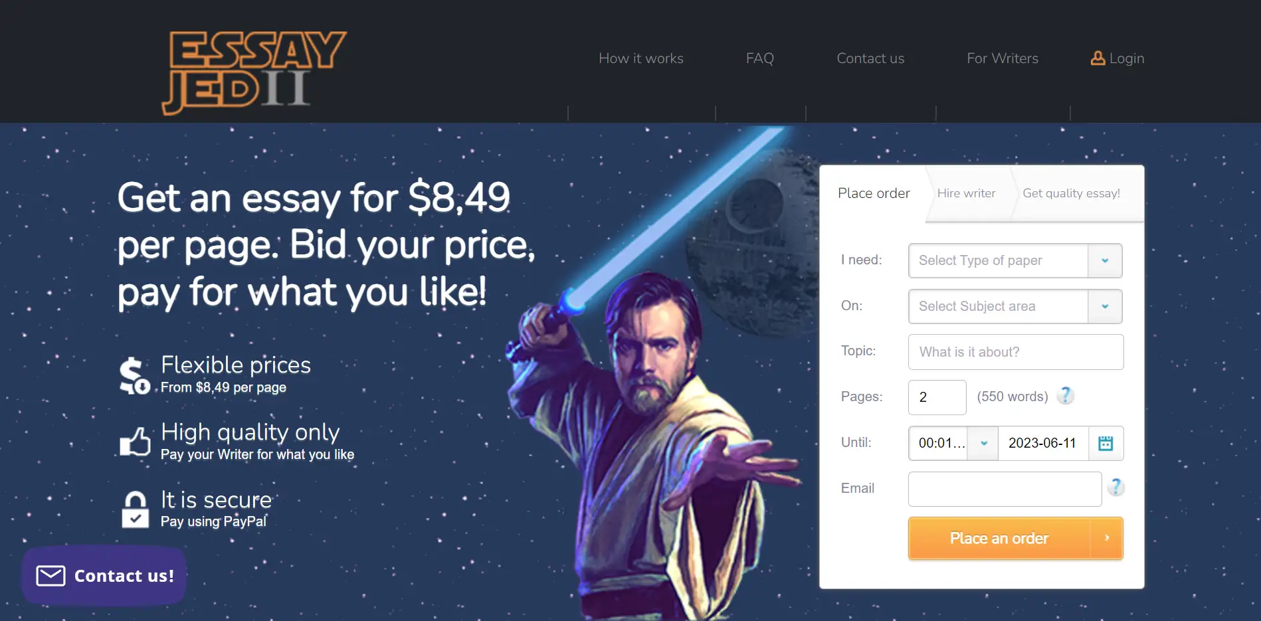This screenshot has width=1261, height=621.
Task: Click the Topic input field
Action: coord(1015,352)
